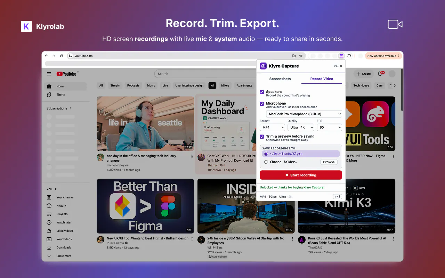Screen dimensions: 445x278
Task: Open Your videos in the sidebar
Action: pyautogui.click(x=64, y=239)
